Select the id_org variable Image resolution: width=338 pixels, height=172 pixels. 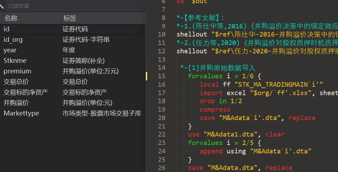tap(13, 40)
